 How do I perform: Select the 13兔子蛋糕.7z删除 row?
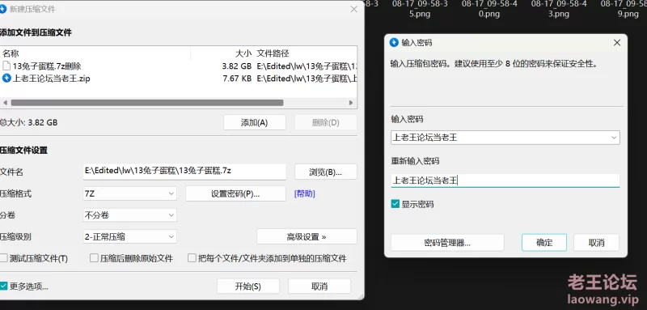[x=179, y=66]
